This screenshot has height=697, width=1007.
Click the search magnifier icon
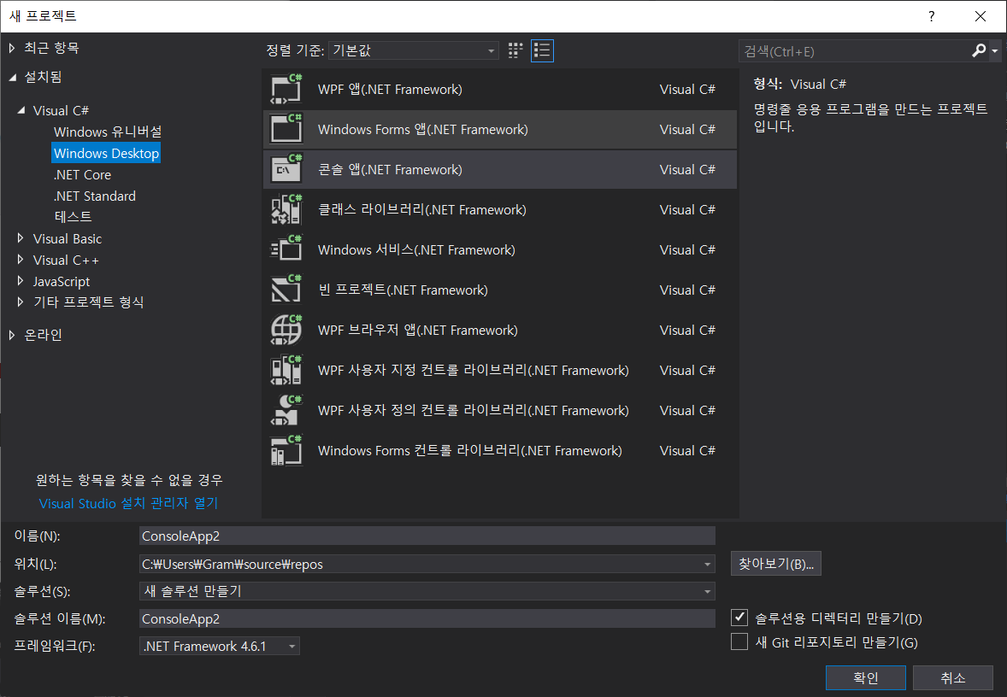(x=978, y=50)
